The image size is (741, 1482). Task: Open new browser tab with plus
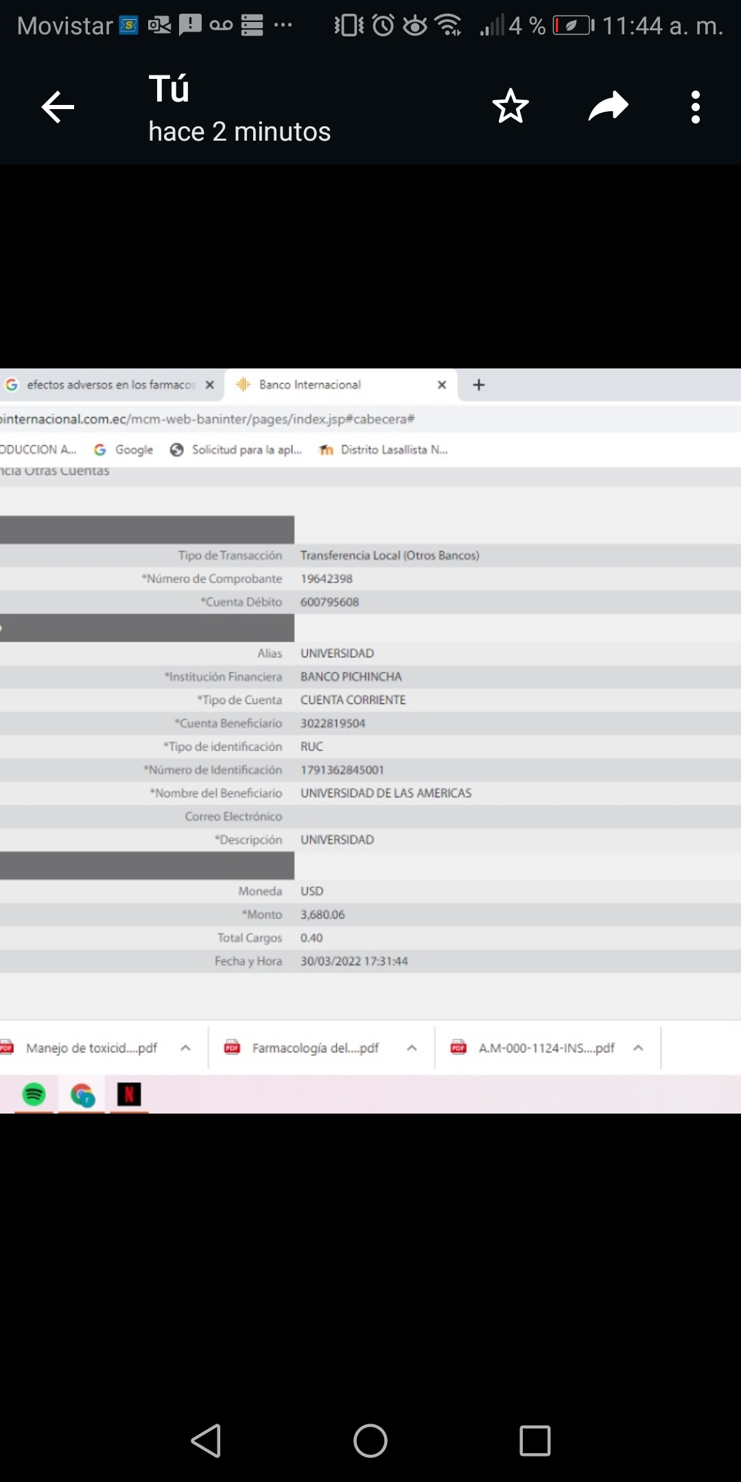point(479,385)
